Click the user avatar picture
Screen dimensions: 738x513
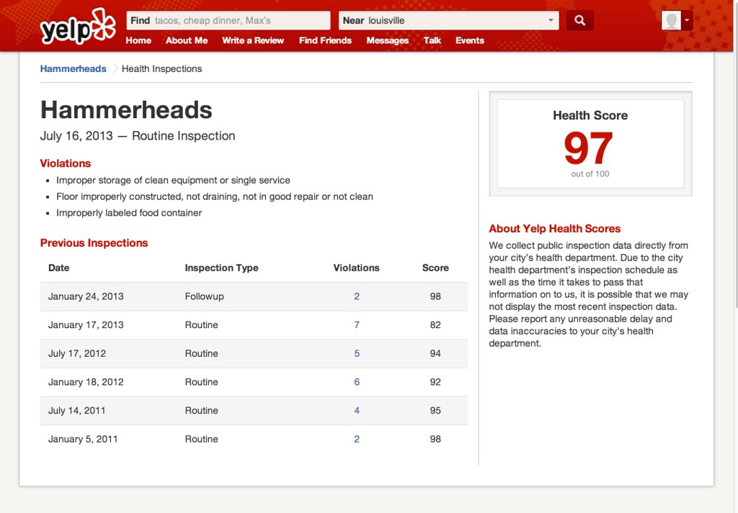(x=671, y=21)
